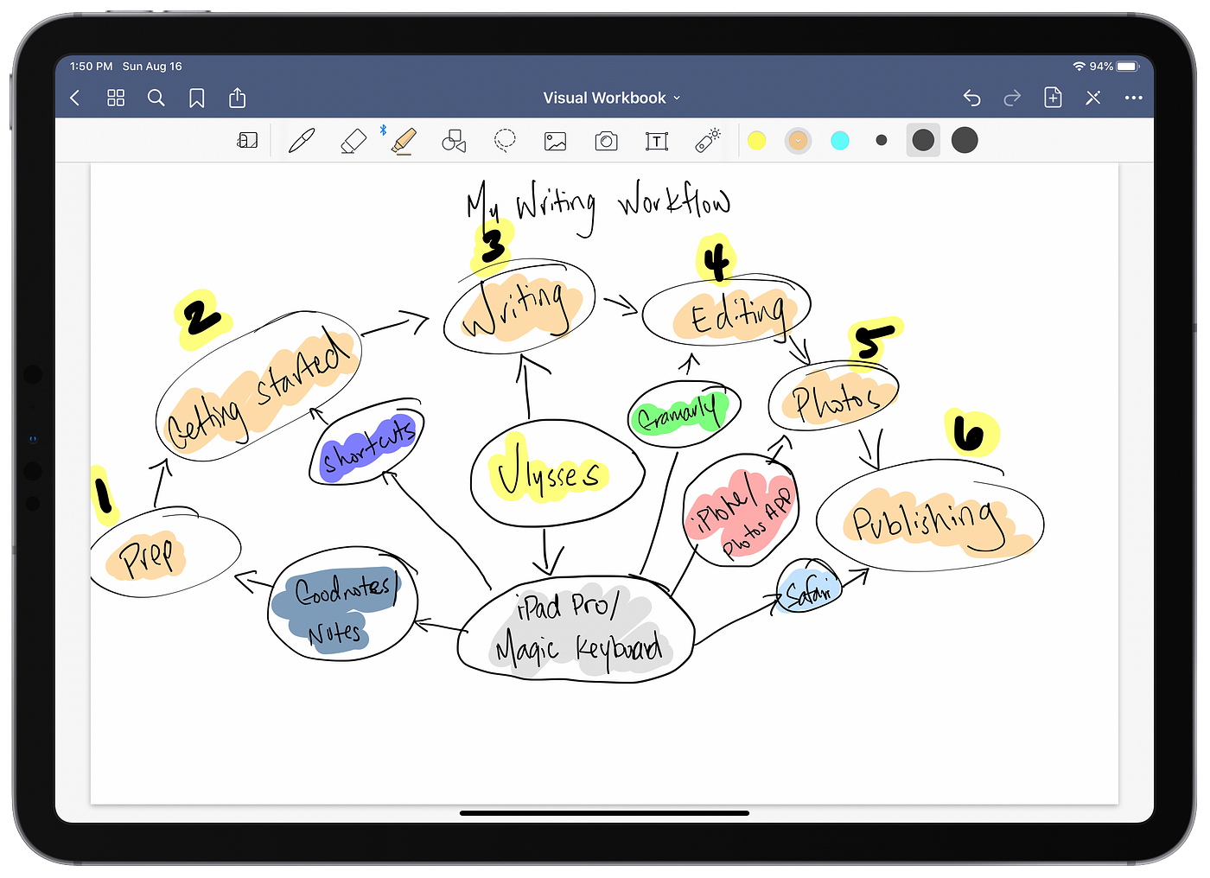Screen dimensions: 1210x878
Task: Tap the Sun Aug 16 date
Action: coord(152,67)
